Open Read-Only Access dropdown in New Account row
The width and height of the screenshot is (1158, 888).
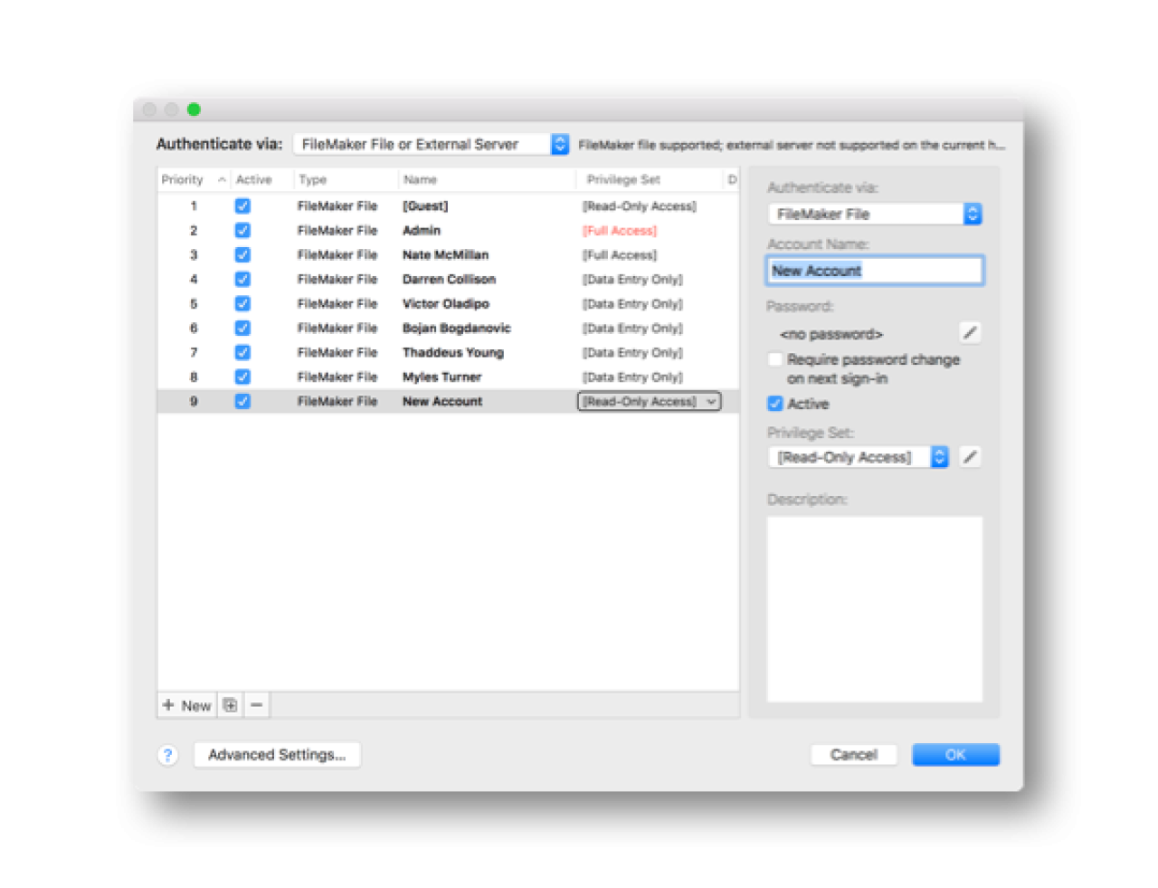pyautogui.click(x=649, y=401)
